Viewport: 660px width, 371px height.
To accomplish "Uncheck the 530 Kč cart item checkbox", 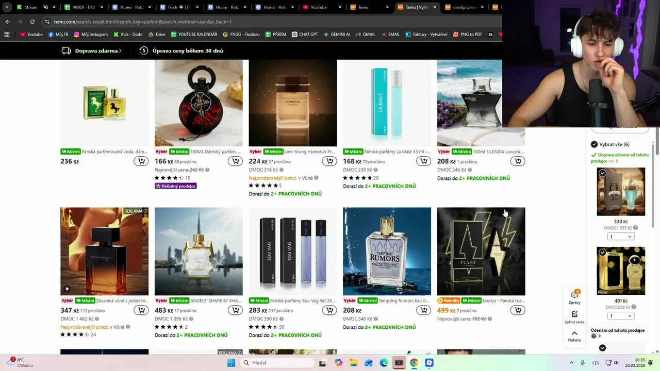I will [602, 173].
